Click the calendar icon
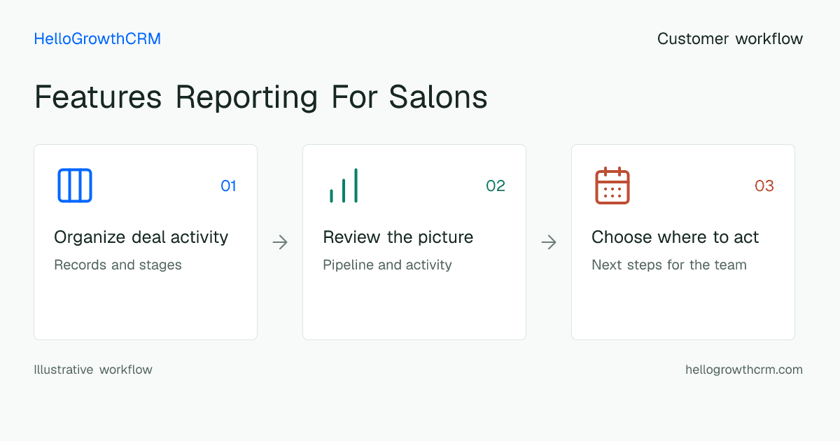The image size is (840, 441). [612, 185]
